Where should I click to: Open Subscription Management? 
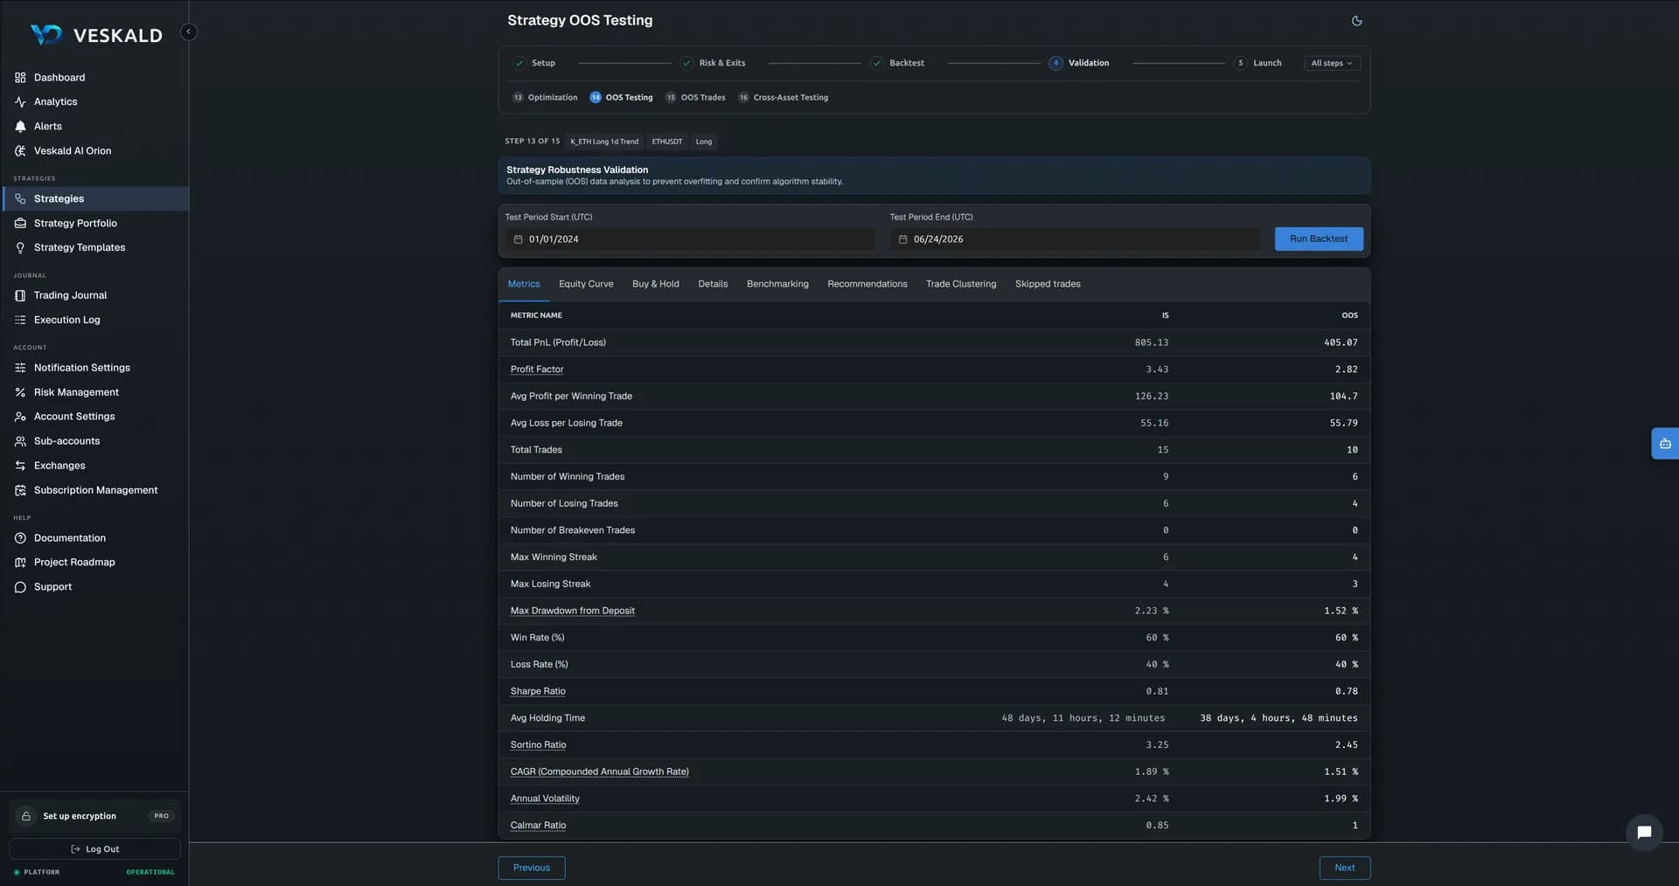(94, 490)
